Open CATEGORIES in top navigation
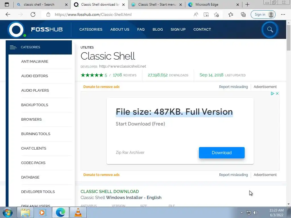This screenshot has height=218, width=291. point(91,29)
